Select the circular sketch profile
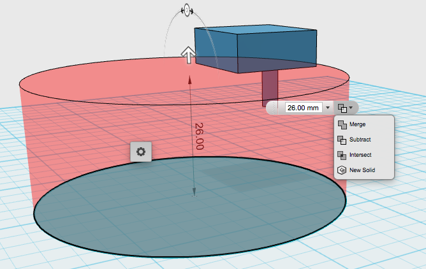This screenshot has width=426, height=269. (x=189, y=207)
